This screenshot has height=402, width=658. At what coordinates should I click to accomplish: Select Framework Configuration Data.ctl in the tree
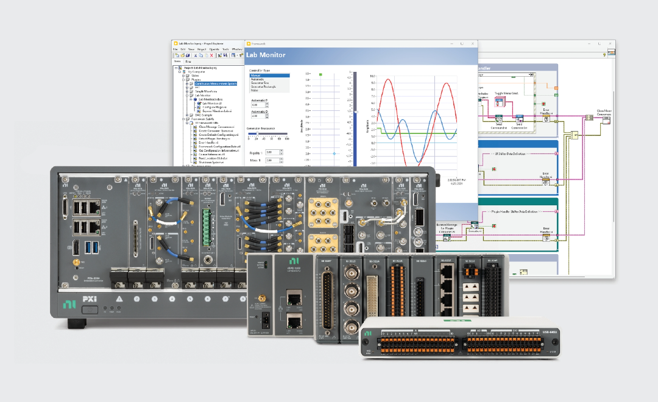[220, 146]
